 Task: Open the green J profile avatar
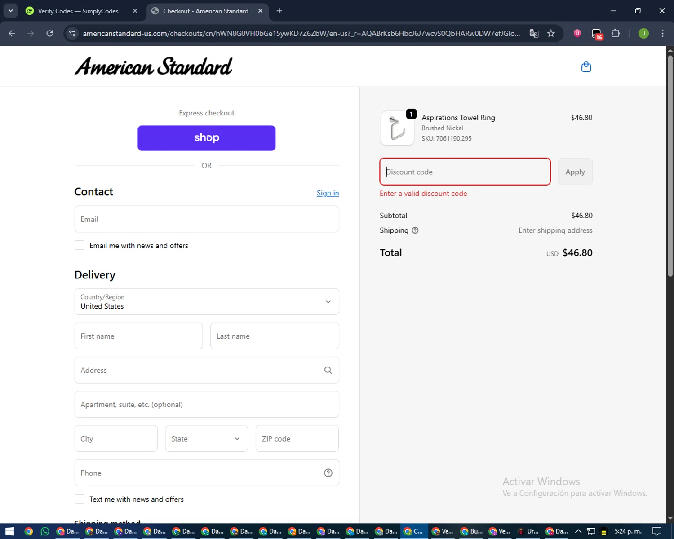coord(643,33)
